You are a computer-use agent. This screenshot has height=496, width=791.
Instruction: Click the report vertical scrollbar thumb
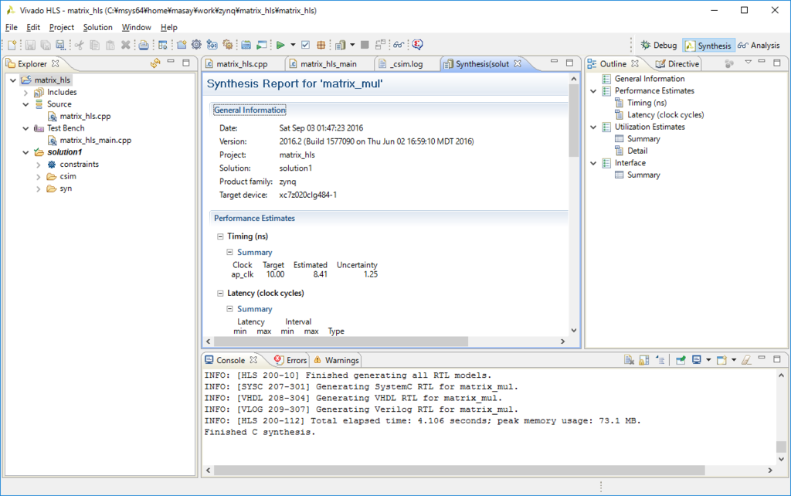574,121
